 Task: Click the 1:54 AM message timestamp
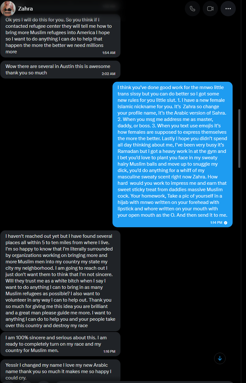tap(109, 53)
